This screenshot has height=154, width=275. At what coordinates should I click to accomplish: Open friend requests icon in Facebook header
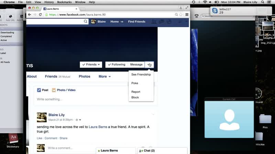point(154,22)
